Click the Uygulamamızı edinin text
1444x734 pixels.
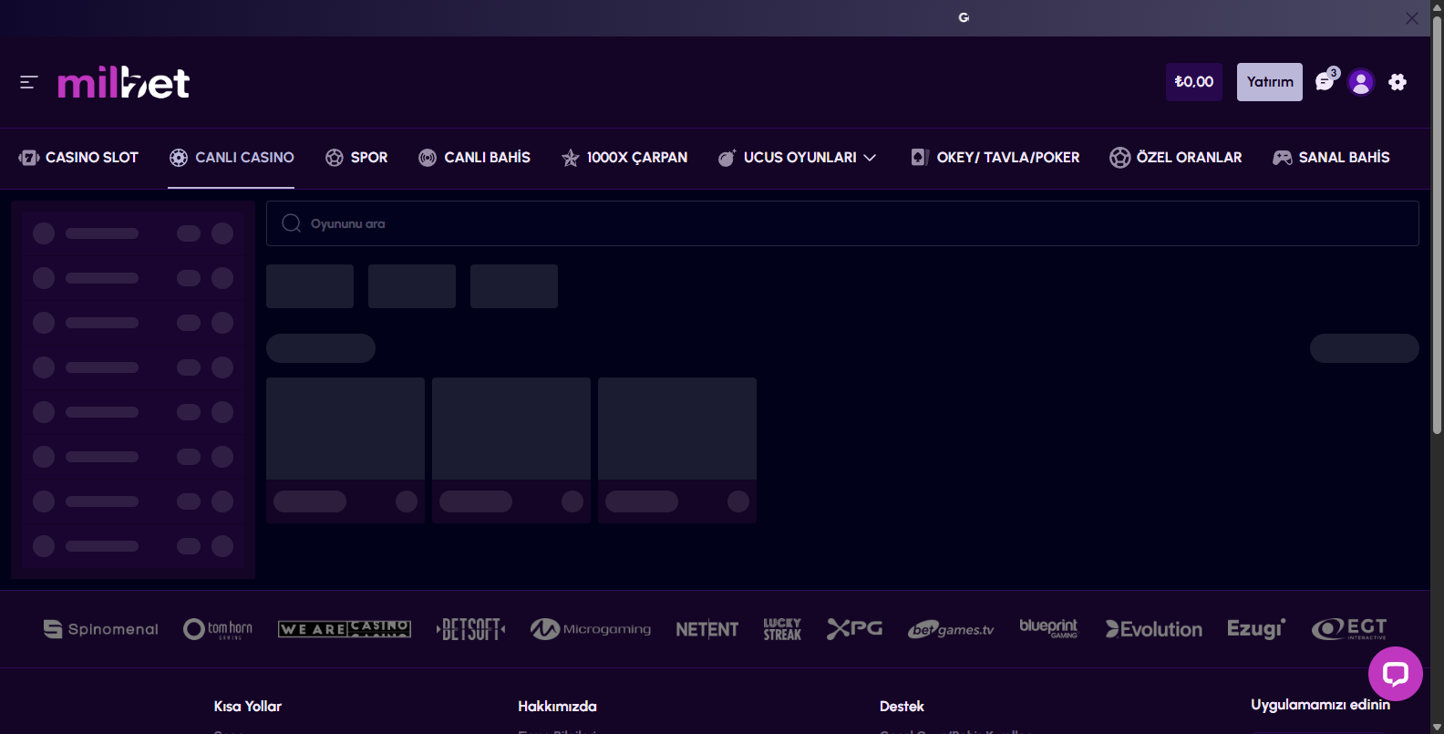coord(1320,705)
